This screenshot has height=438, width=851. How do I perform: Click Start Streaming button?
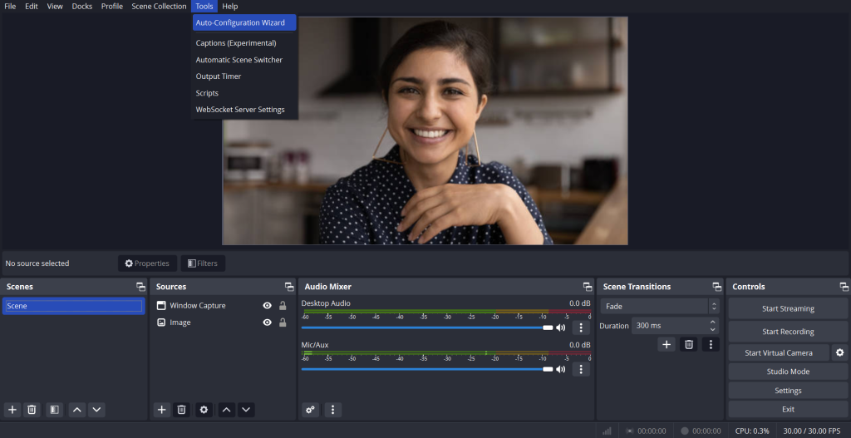788,309
